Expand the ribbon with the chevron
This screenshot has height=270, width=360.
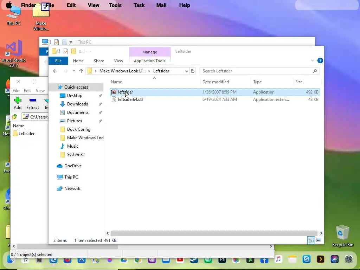[312, 60]
